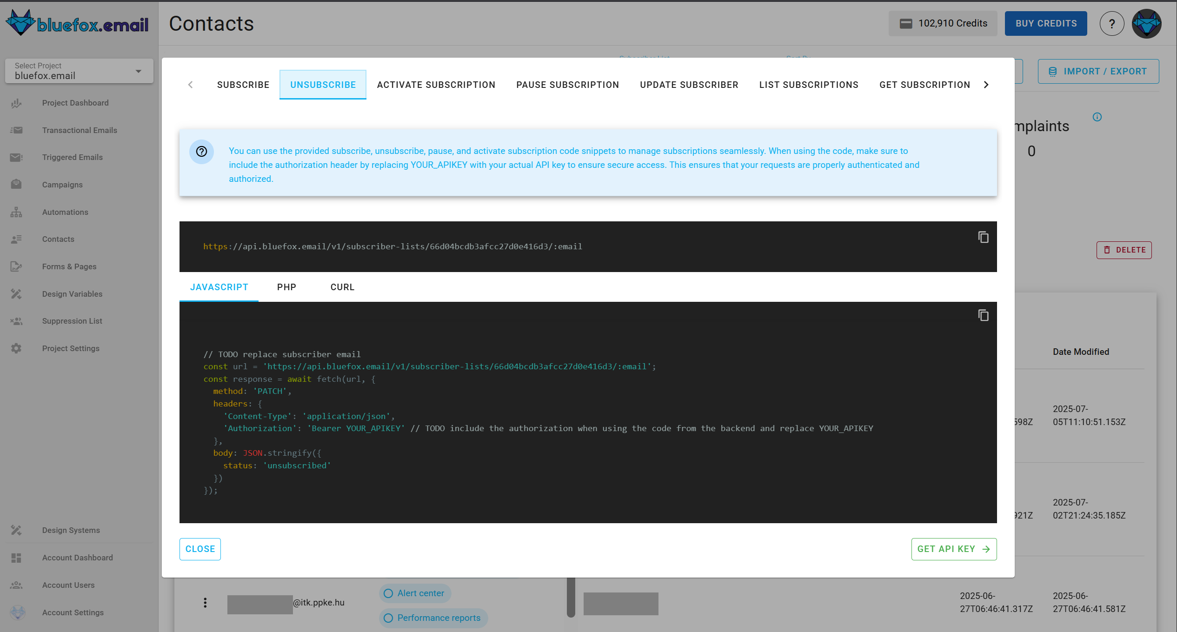Open the Design Variables section
1177x632 pixels.
coord(72,293)
